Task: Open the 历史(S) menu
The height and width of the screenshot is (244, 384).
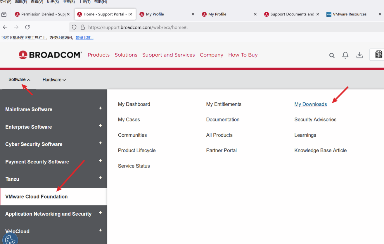Action: coord(53,2)
